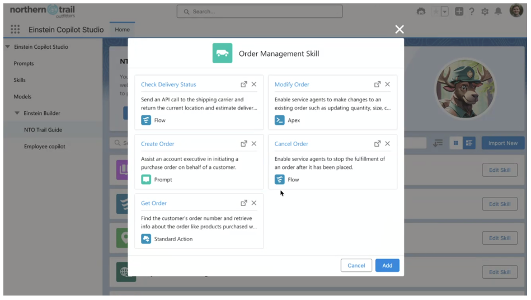Image resolution: width=531 pixels, height=300 pixels.
Task: Switch to list view of skills
Action: pyautogui.click(x=469, y=143)
